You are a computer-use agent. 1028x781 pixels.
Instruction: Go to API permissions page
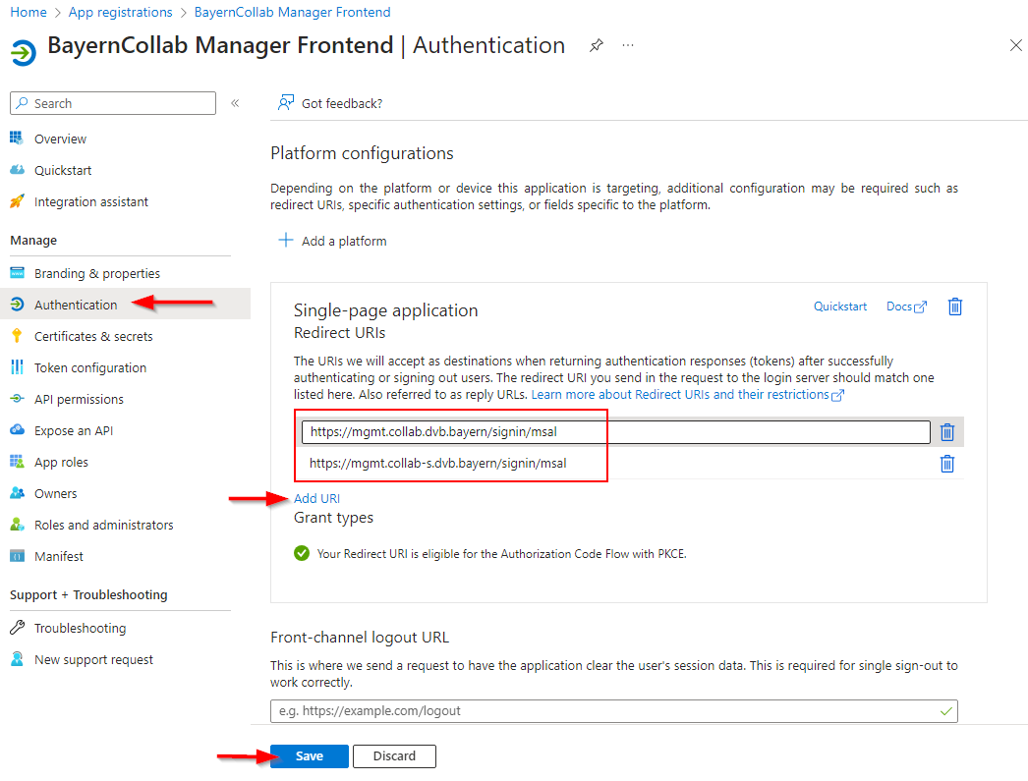click(x=79, y=399)
